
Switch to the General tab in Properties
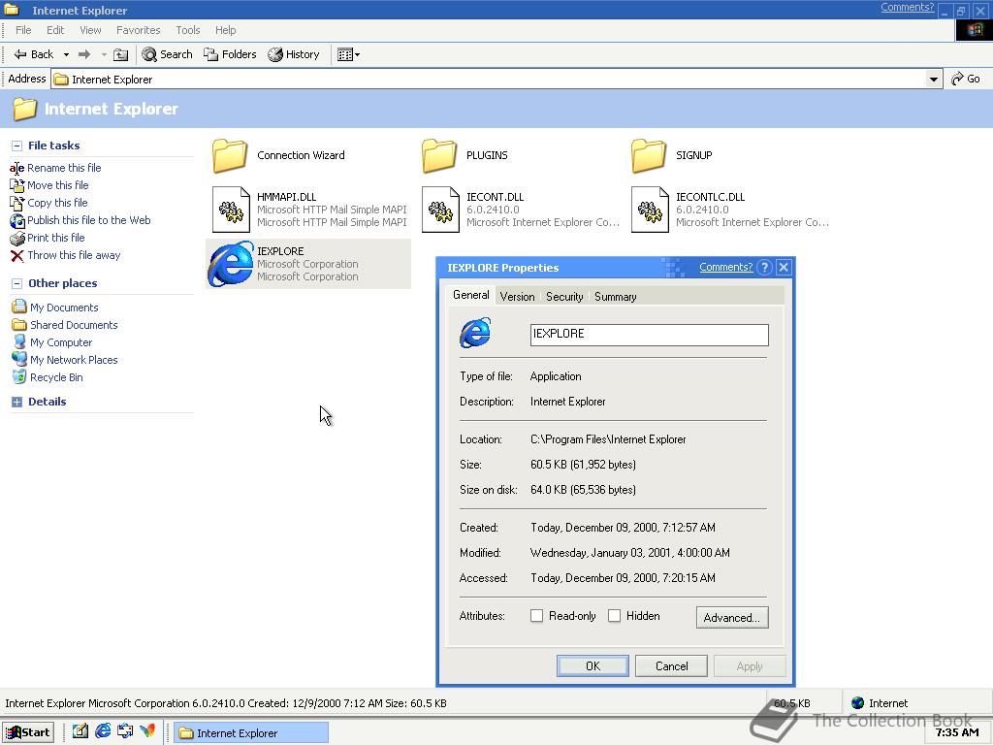point(470,295)
